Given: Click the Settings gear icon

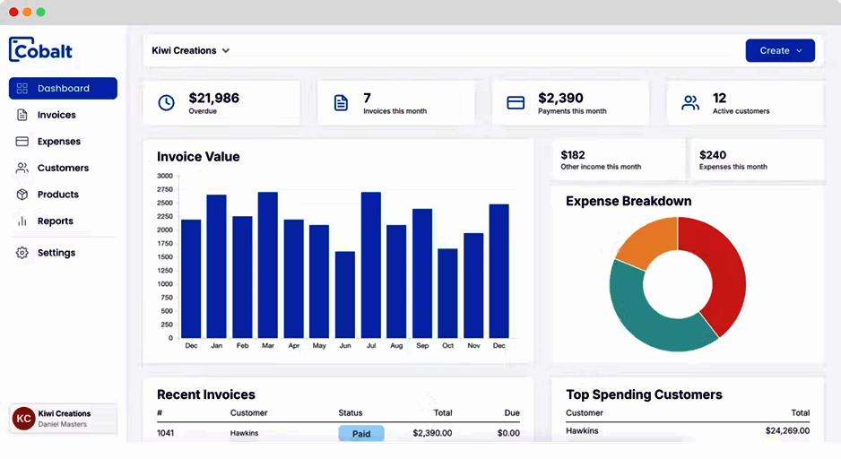Looking at the screenshot, I should (x=22, y=253).
